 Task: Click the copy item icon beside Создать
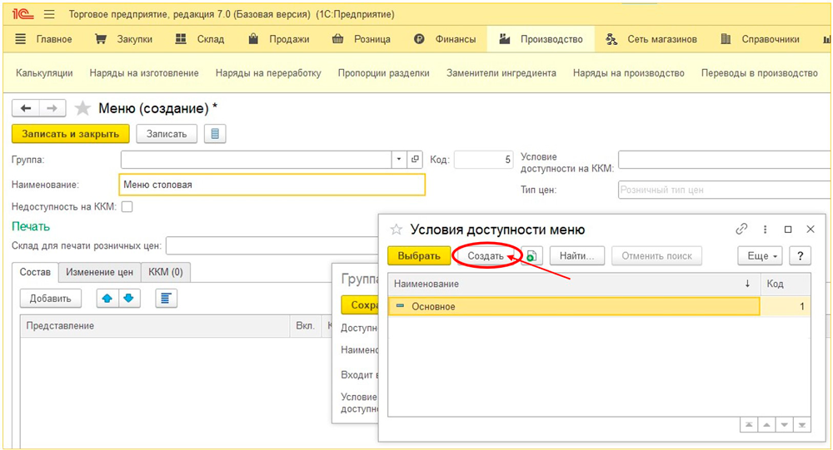(532, 256)
